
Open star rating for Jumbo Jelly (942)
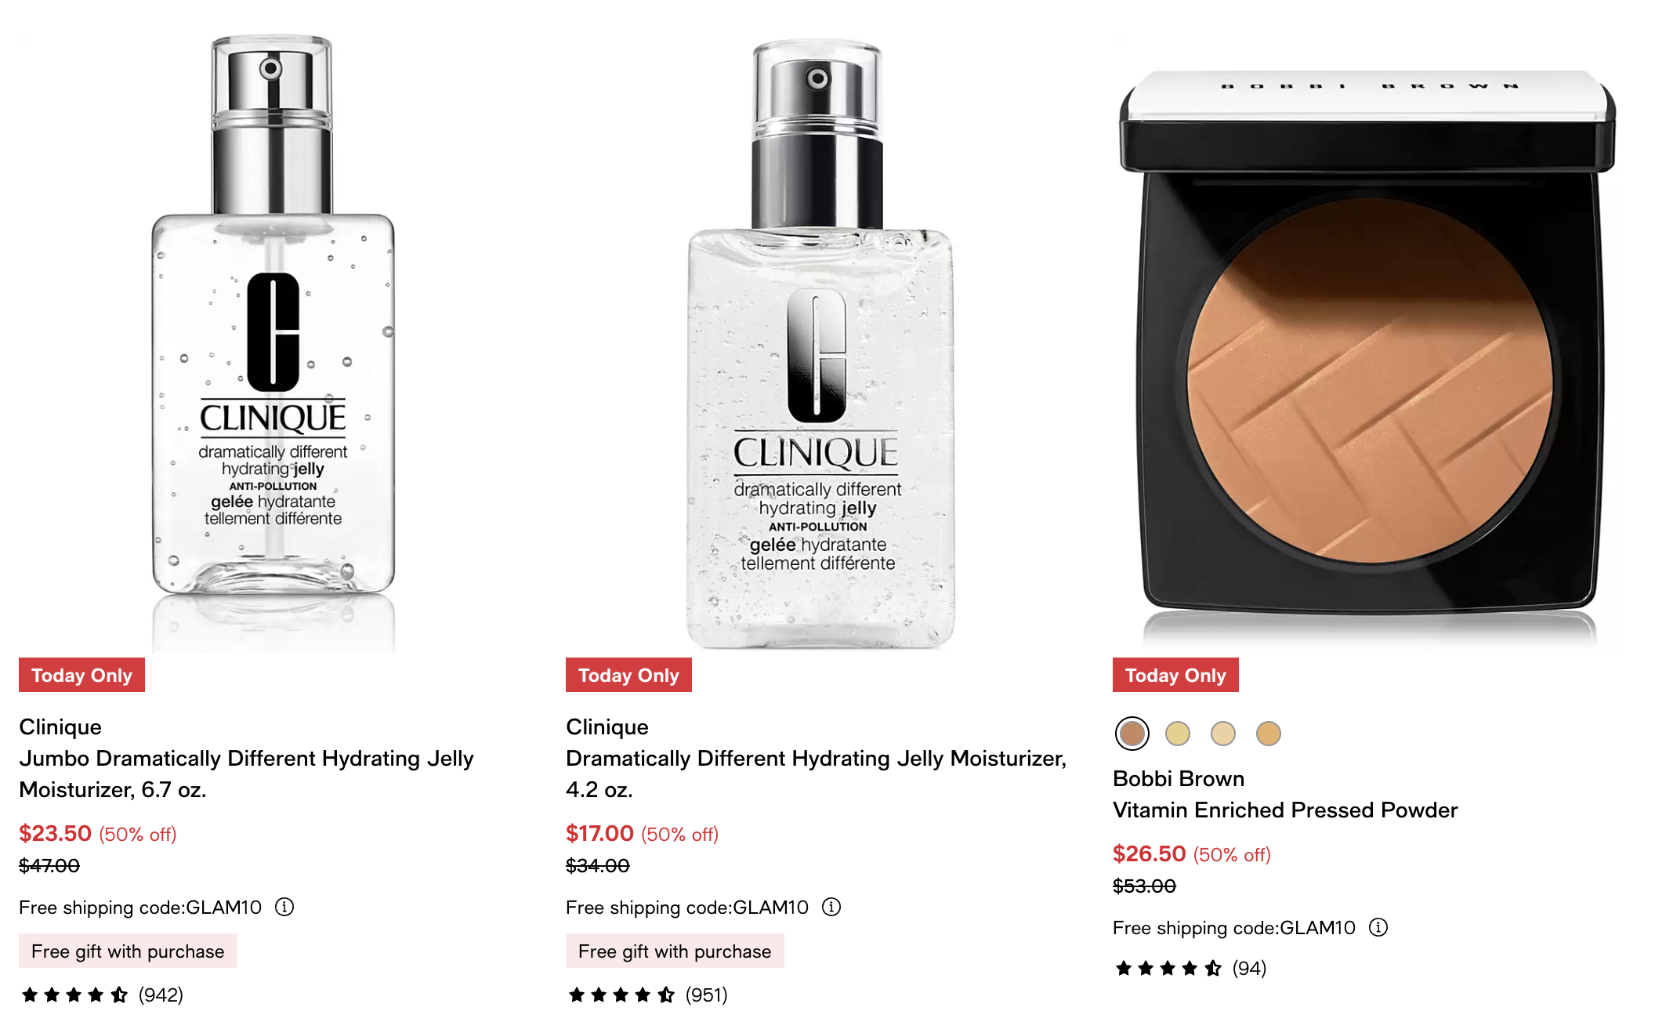point(102,995)
